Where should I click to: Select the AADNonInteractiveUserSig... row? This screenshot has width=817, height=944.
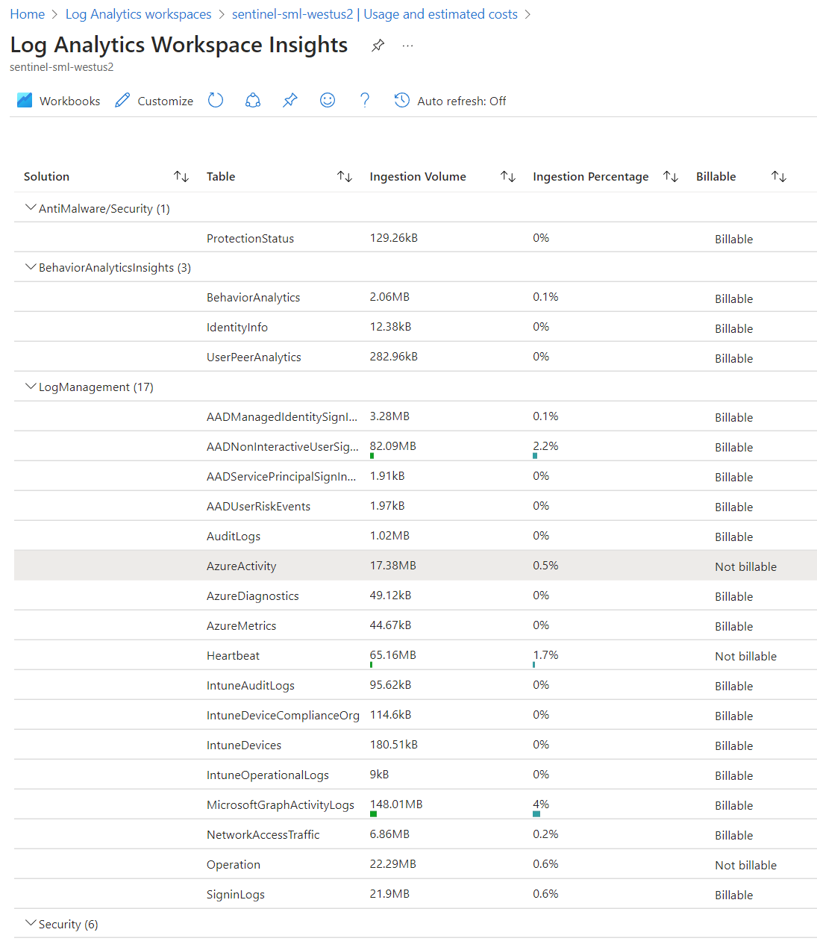click(416, 446)
